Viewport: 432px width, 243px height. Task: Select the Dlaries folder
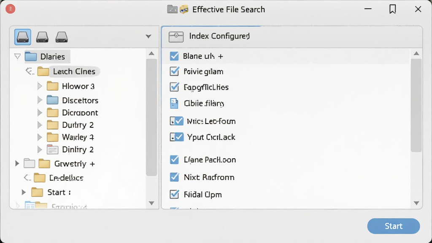pyautogui.click(x=47, y=57)
